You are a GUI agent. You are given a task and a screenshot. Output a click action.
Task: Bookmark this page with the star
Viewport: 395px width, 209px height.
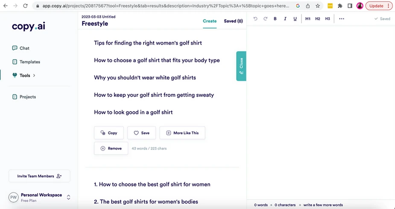318,6
